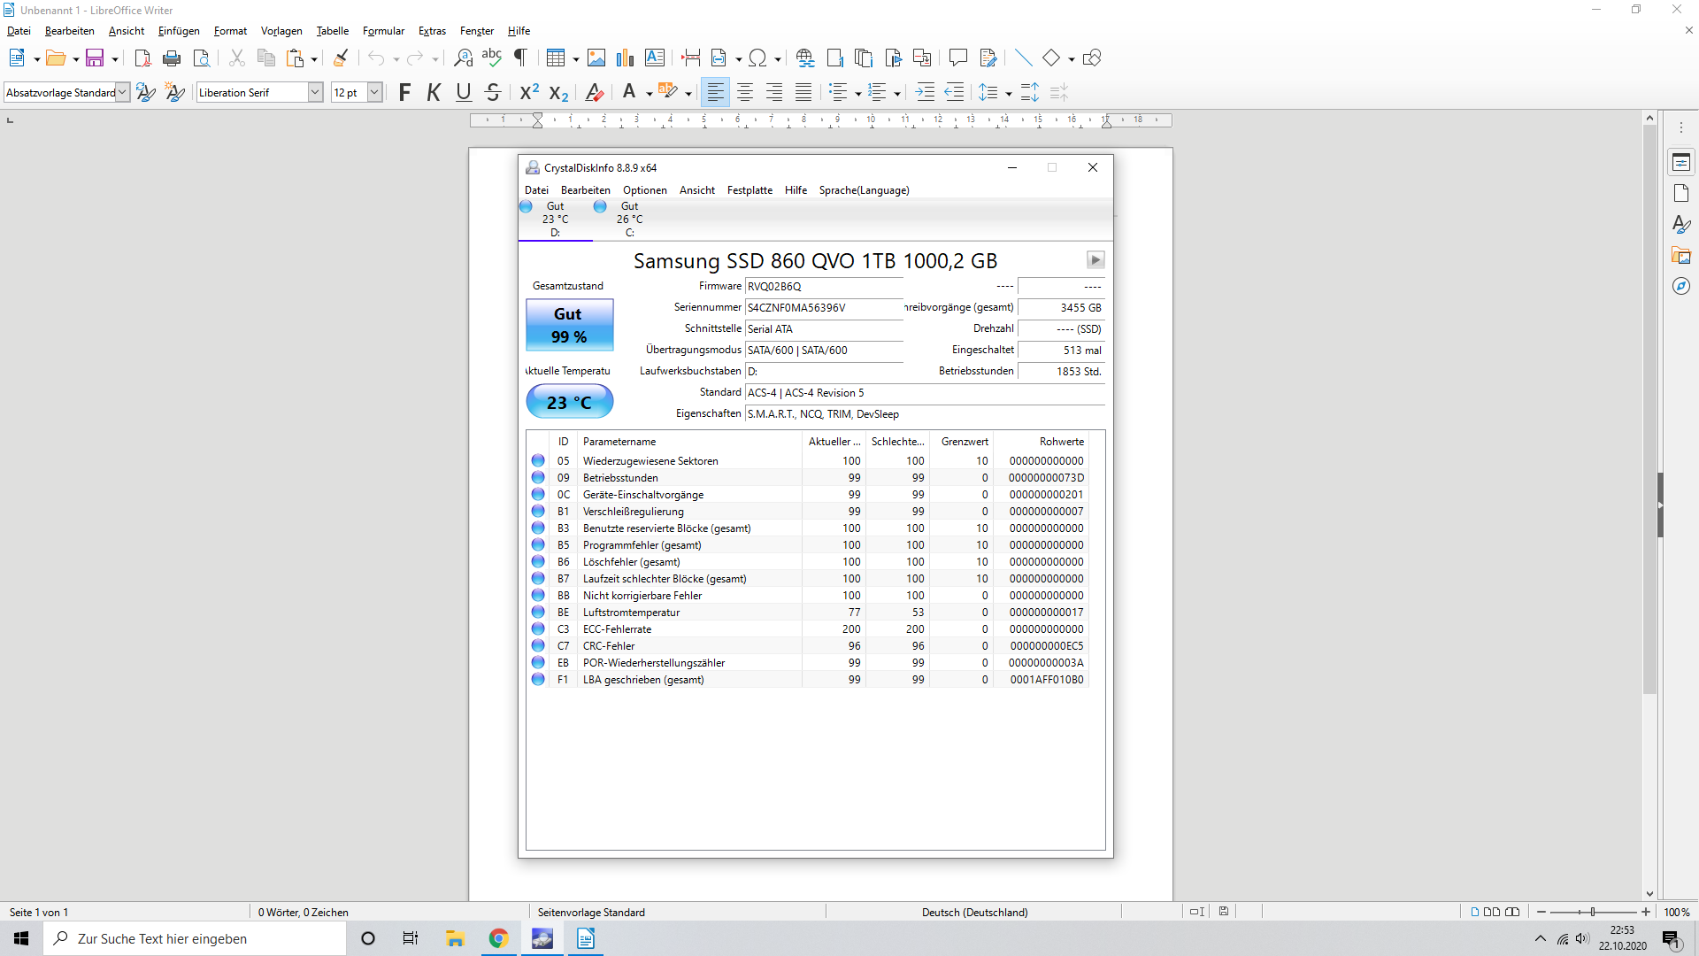Open the sidebar Navigator panel
The height and width of the screenshot is (956, 1699).
(1681, 286)
